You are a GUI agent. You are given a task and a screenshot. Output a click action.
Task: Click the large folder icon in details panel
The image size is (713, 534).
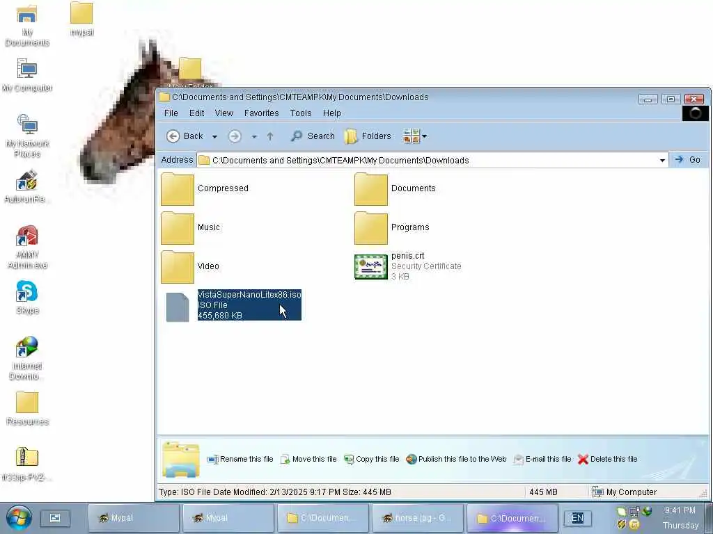tap(181, 460)
